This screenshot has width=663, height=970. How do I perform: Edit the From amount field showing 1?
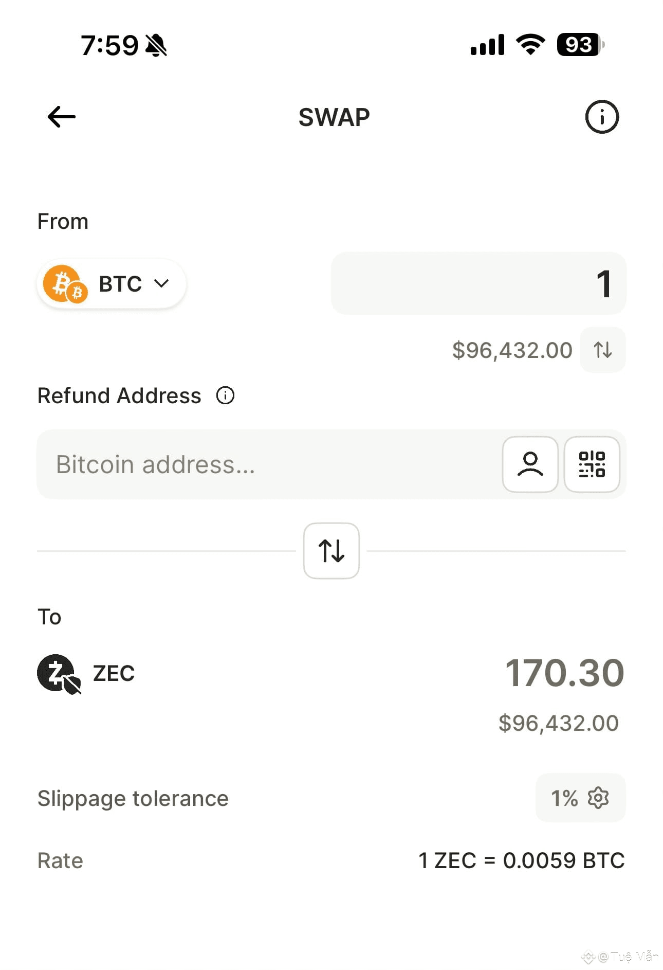point(478,283)
